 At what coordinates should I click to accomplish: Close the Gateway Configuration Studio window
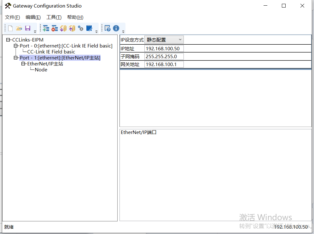302,6
